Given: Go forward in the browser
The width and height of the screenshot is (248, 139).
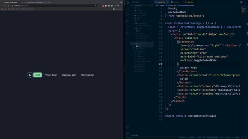Looking at the screenshot, I should [5, 6].
